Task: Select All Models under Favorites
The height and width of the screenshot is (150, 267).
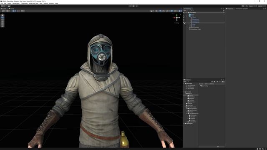Action: click(x=191, y=87)
